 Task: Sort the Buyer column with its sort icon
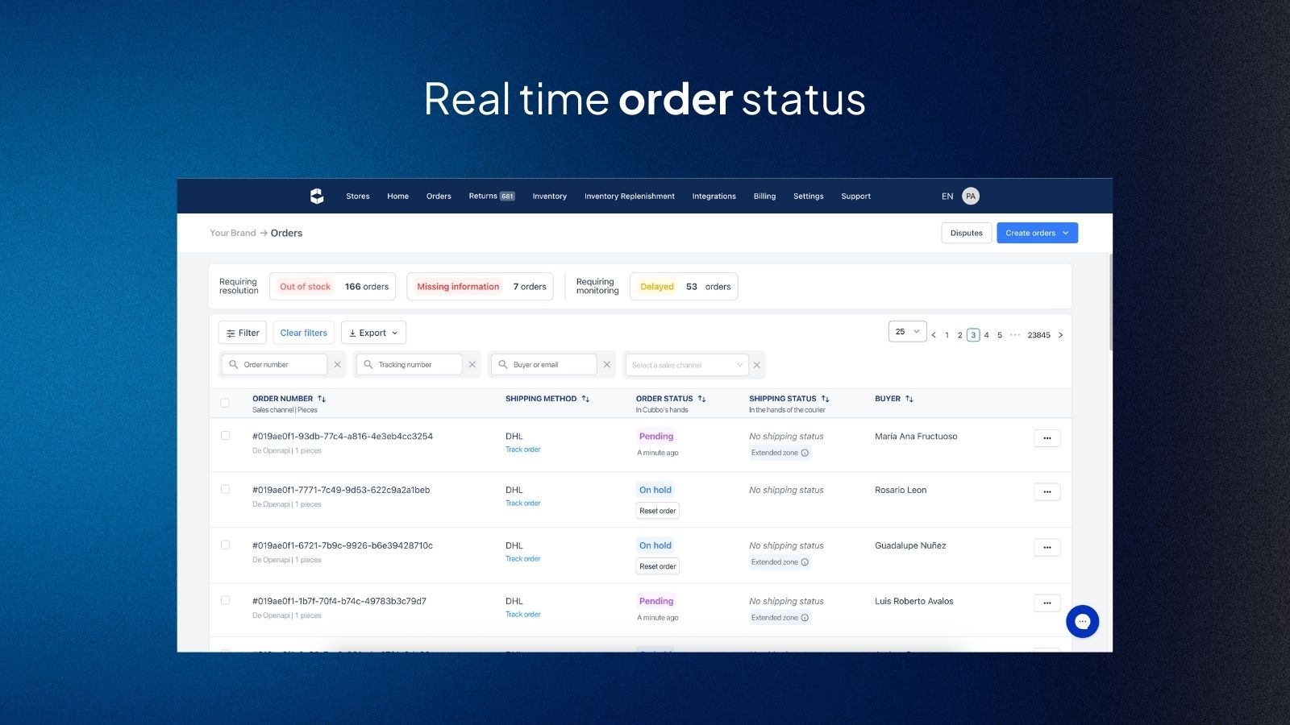click(x=909, y=398)
